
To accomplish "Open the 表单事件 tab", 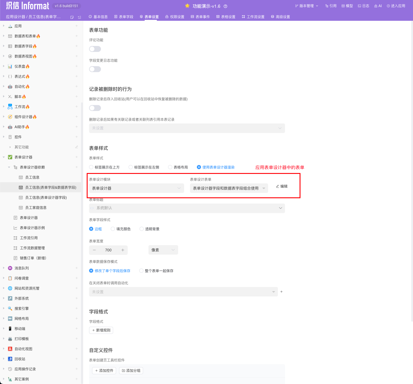I will point(200,17).
